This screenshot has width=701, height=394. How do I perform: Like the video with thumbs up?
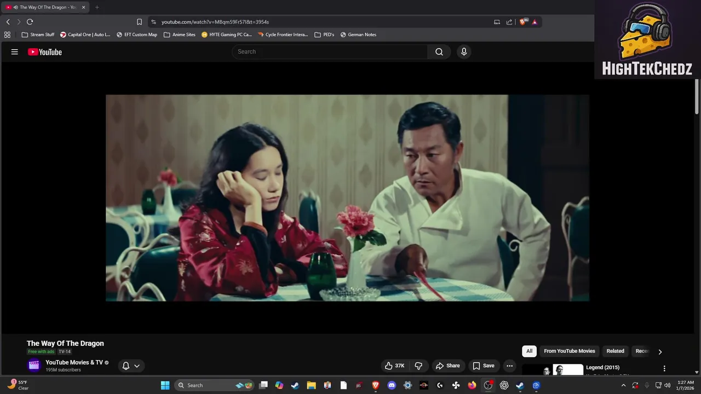point(395,366)
